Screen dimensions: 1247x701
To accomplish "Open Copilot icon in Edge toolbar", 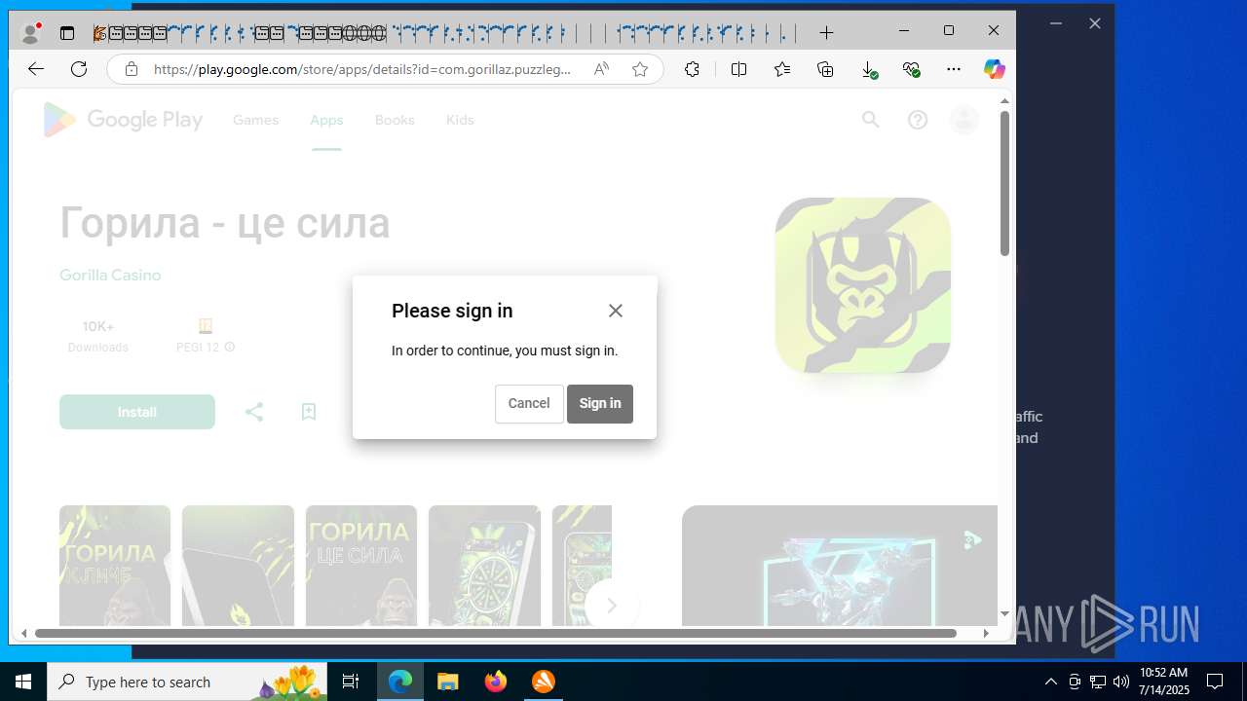I will (x=994, y=69).
